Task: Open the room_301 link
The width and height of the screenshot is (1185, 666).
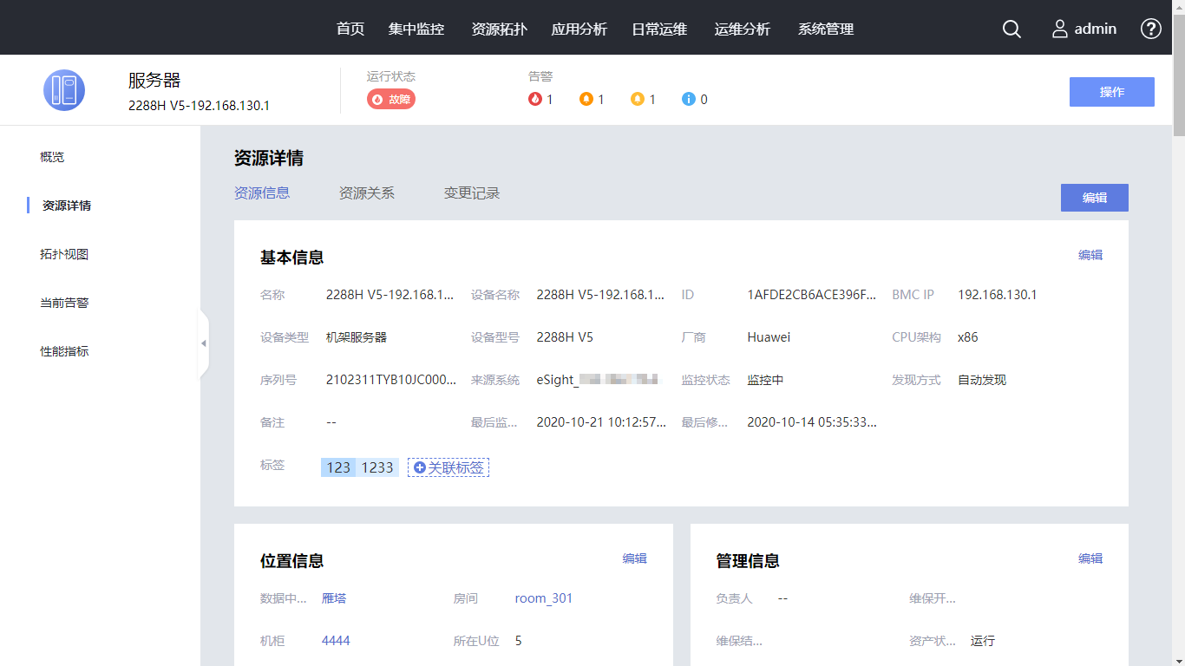Action: click(x=544, y=598)
